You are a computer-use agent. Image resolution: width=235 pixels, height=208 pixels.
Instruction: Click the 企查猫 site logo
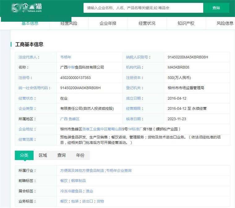[x=27, y=7]
